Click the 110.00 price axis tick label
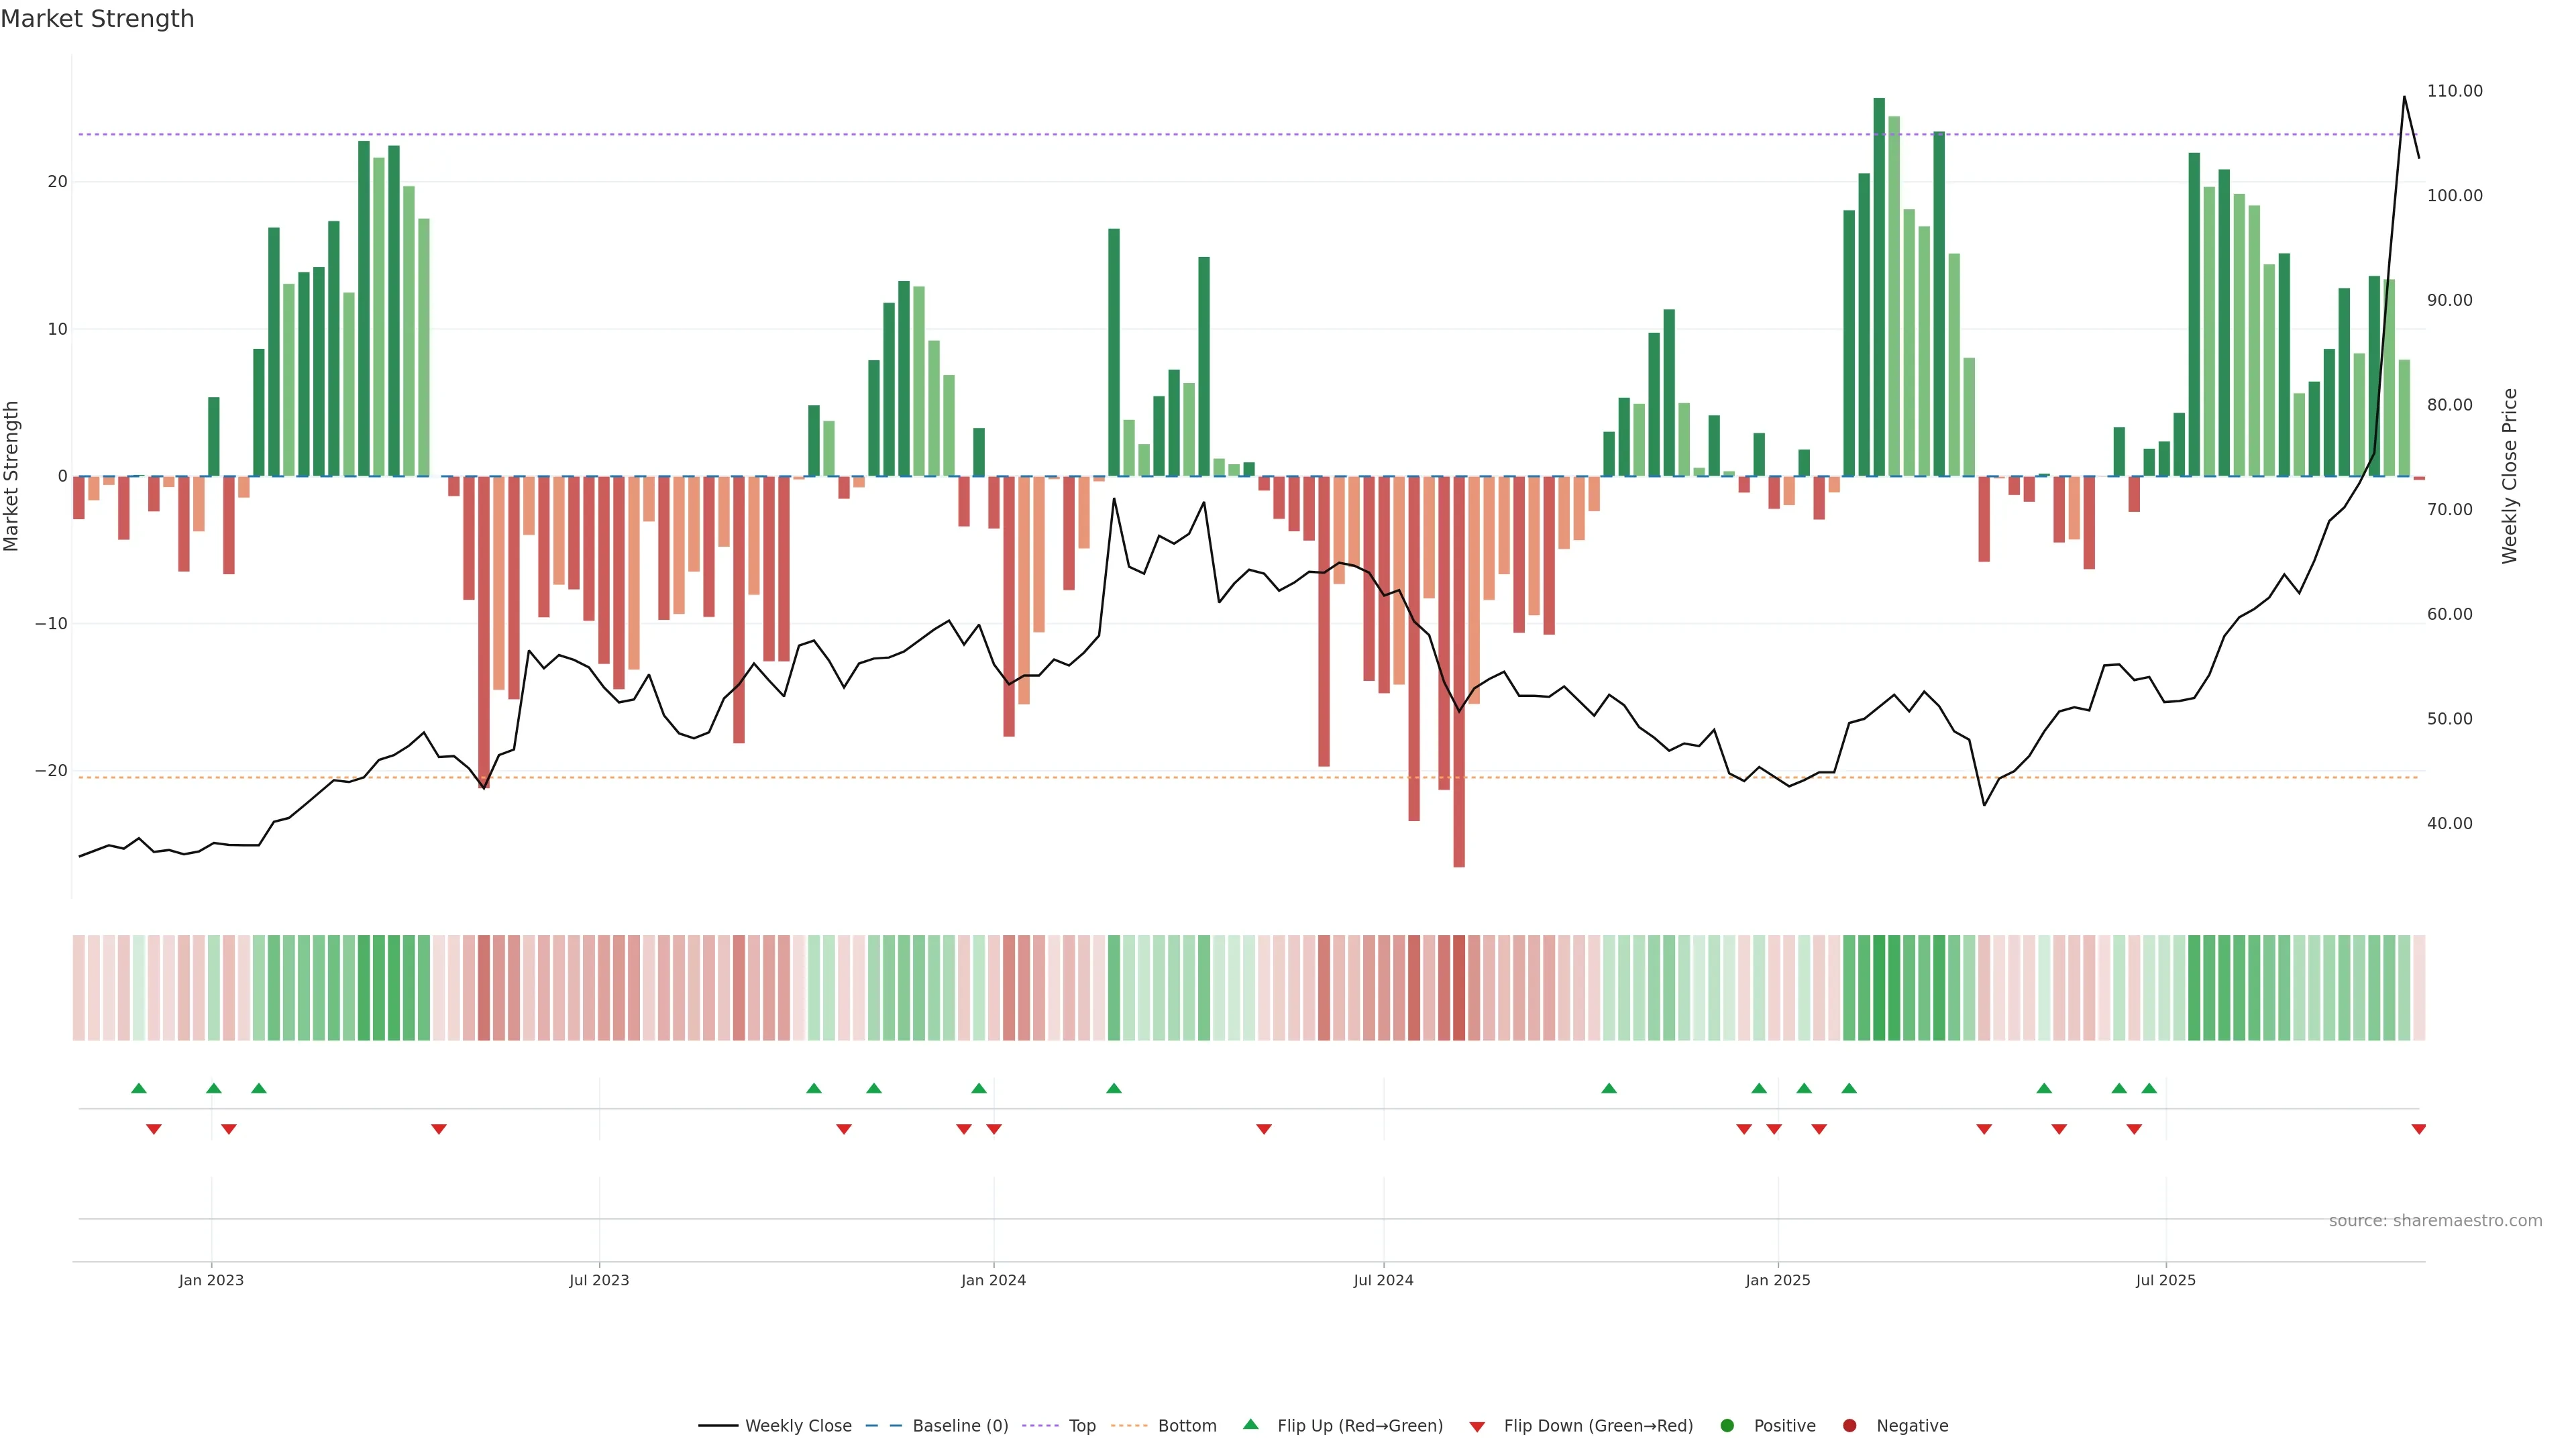 [x=2454, y=91]
